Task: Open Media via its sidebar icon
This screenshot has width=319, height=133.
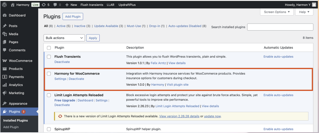Action: click(x=5, y=34)
